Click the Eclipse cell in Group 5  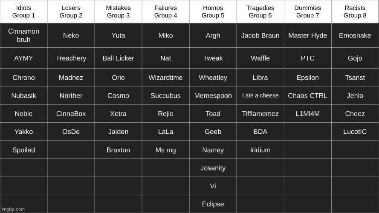(213, 204)
